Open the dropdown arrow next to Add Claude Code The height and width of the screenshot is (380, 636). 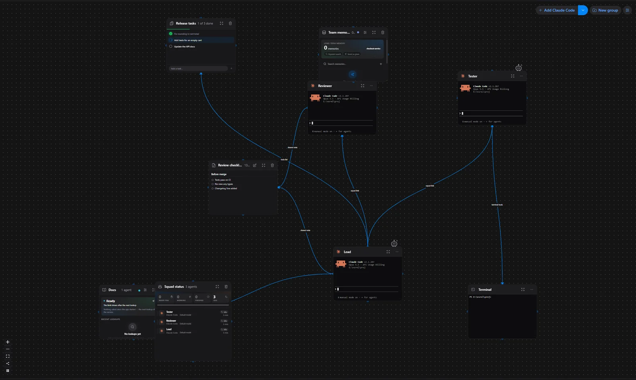583,10
